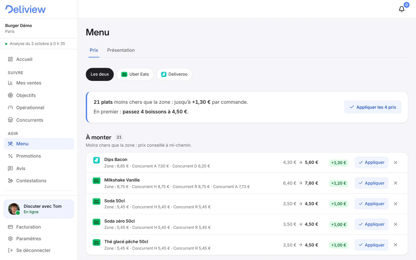Image resolution: width=416 pixels, height=260 pixels.
Task: Click the À monter count badge 21
Action: (119, 137)
